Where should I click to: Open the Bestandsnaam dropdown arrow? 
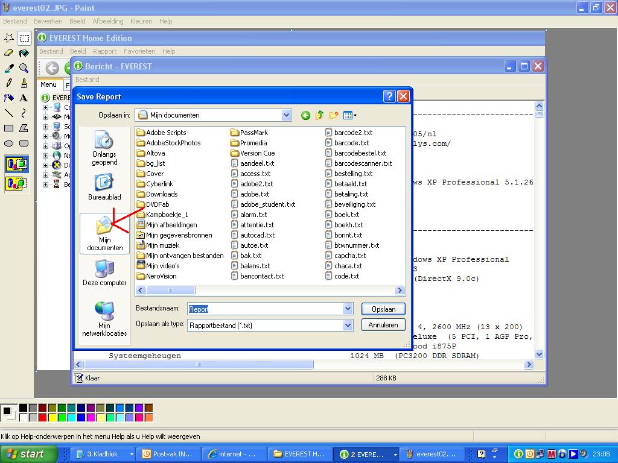pyautogui.click(x=348, y=309)
